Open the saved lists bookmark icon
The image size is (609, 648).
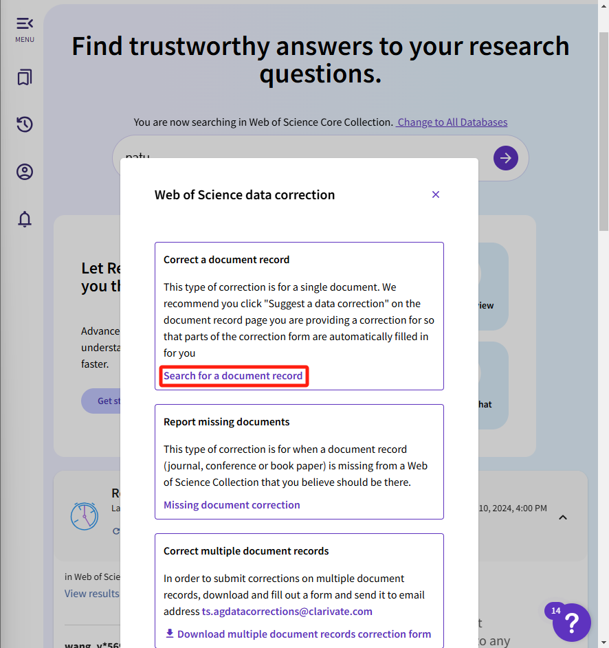(25, 78)
